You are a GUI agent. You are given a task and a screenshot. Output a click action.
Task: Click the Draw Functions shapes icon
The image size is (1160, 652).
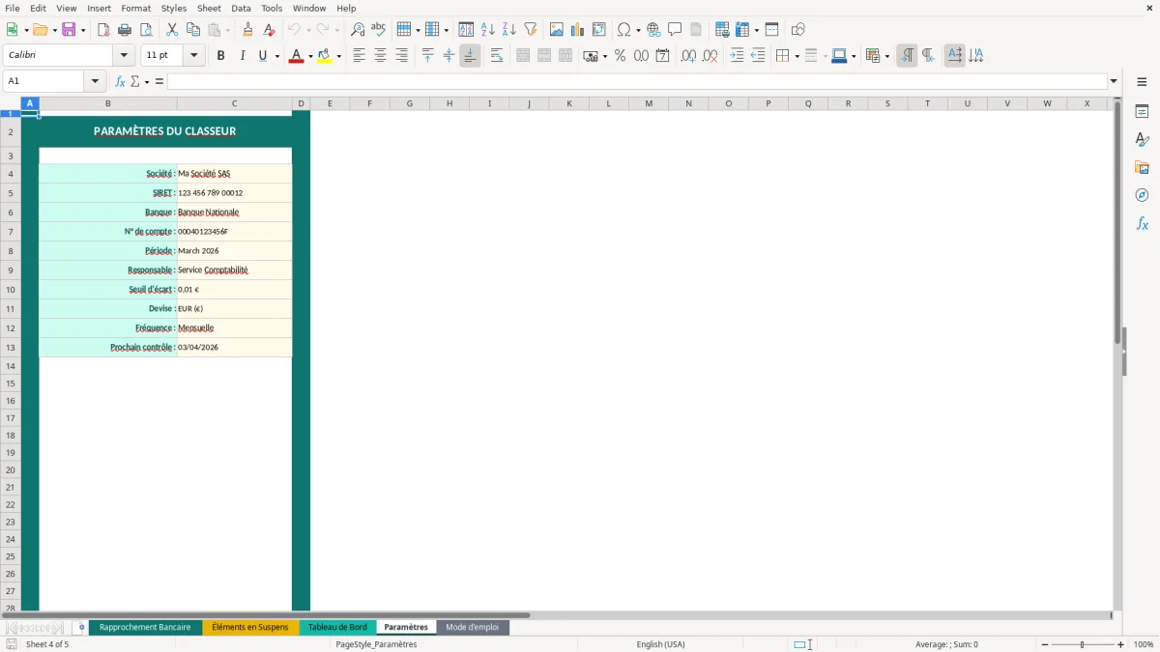[797, 30]
